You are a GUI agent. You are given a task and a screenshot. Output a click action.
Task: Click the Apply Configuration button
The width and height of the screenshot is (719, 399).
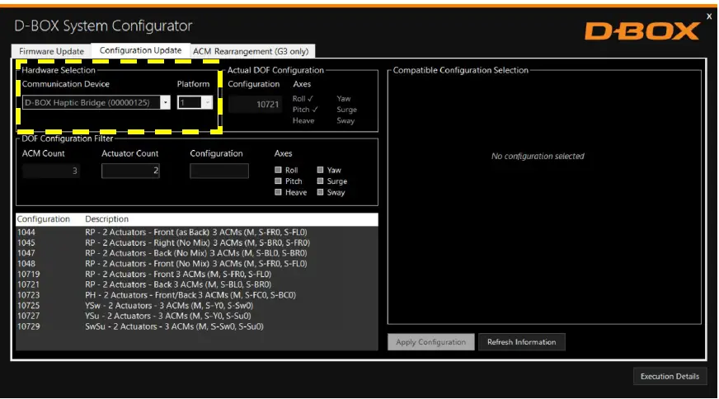(x=431, y=342)
